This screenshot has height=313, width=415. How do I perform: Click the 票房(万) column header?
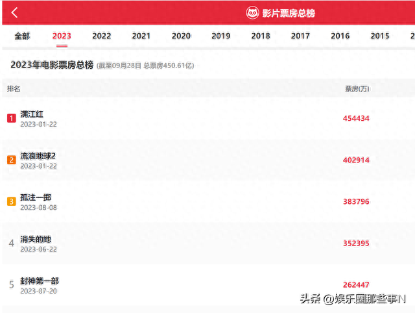[x=357, y=89]
